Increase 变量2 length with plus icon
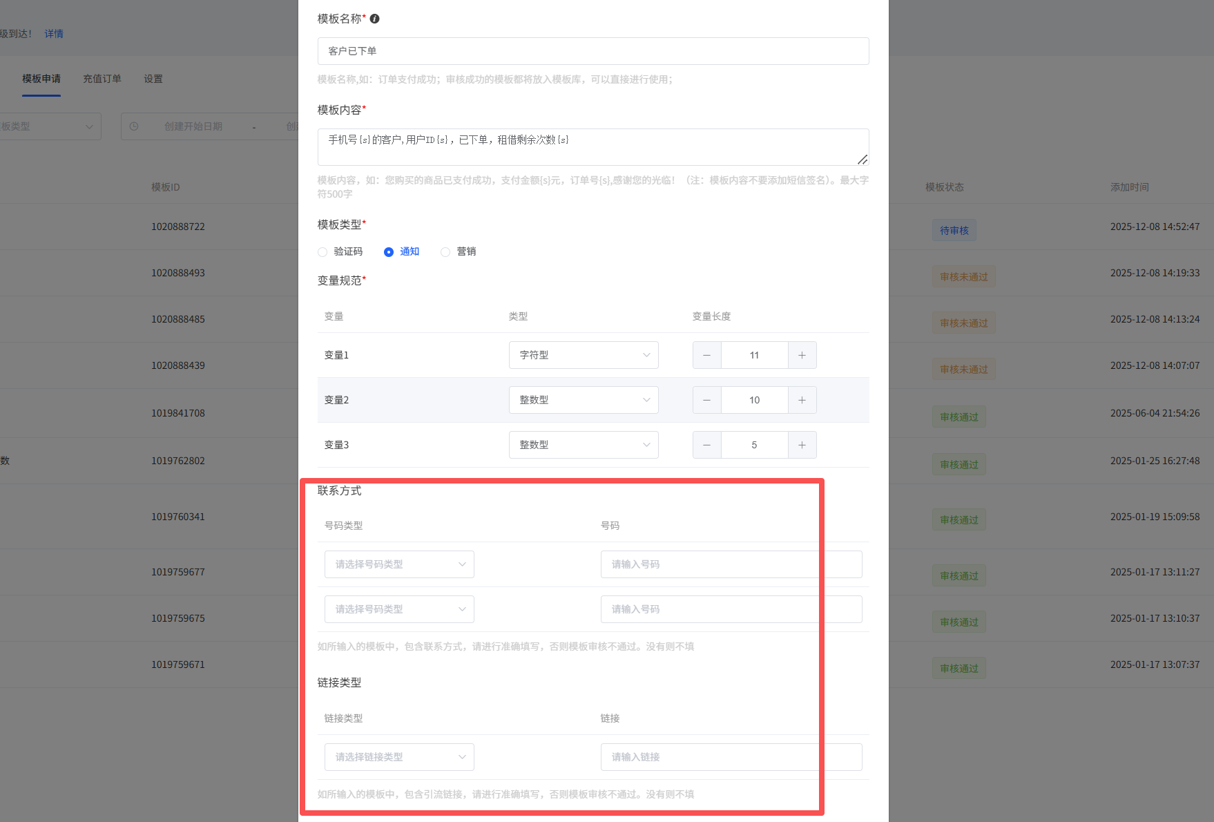This screenshot has height=822, width=1214. (x=802, y=400)
